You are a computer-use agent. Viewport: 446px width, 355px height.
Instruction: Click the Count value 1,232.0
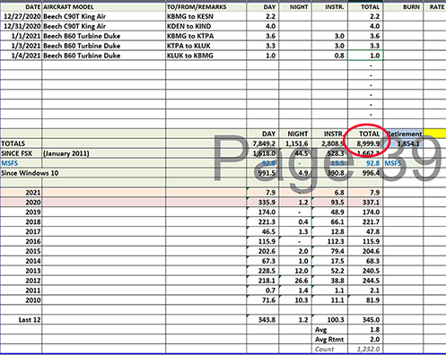[365, 349]
